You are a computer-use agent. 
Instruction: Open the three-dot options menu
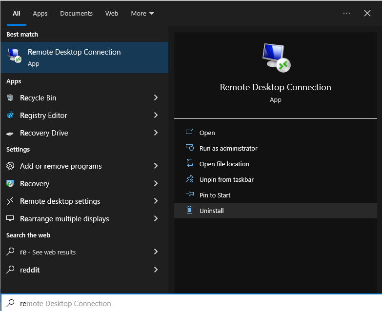click(346, 13)
